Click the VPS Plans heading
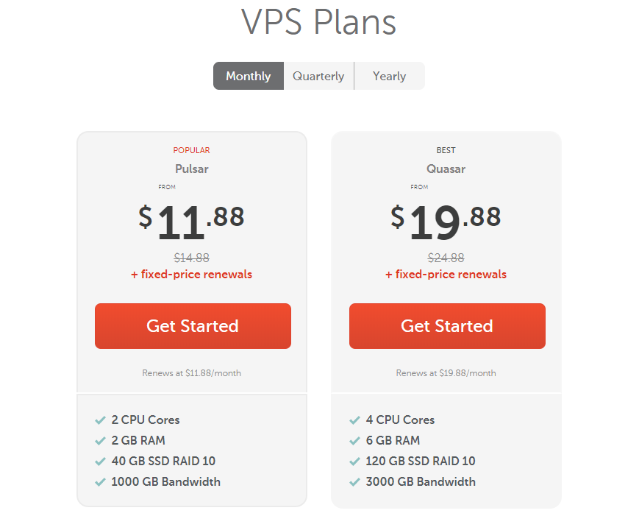The image size is (639, 516). tap(318, 21)
